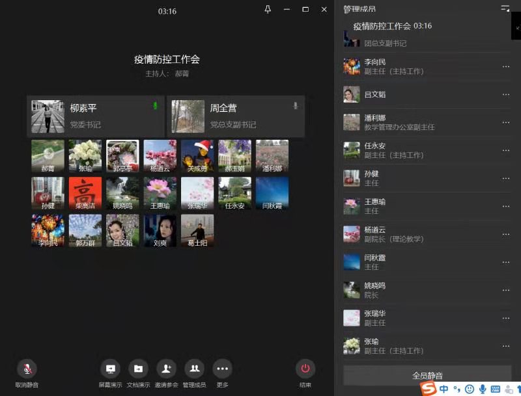The image size is (521, 396).
Task: Click the IME microphone voice input icon
Action: pyautogui.click(x=483, y=389)
